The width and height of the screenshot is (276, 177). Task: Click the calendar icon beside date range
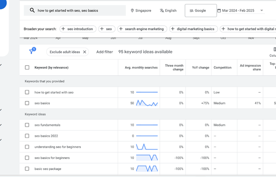tap(219, 11)
